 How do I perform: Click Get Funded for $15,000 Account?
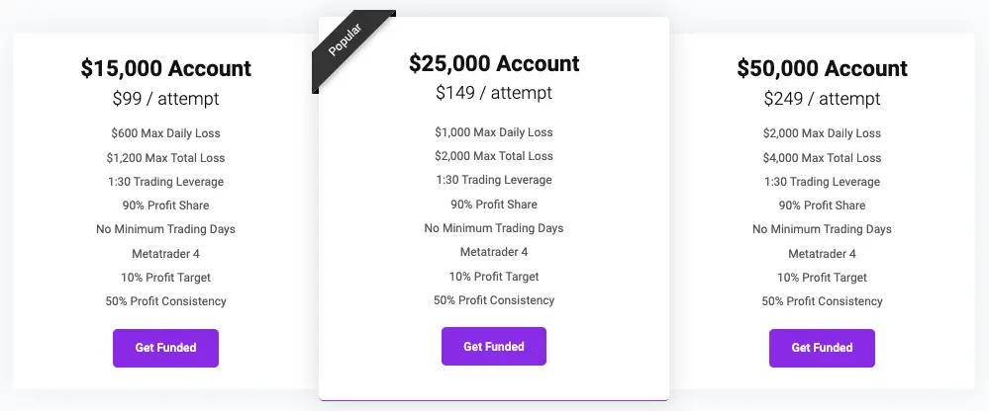[x=166, y=348]
